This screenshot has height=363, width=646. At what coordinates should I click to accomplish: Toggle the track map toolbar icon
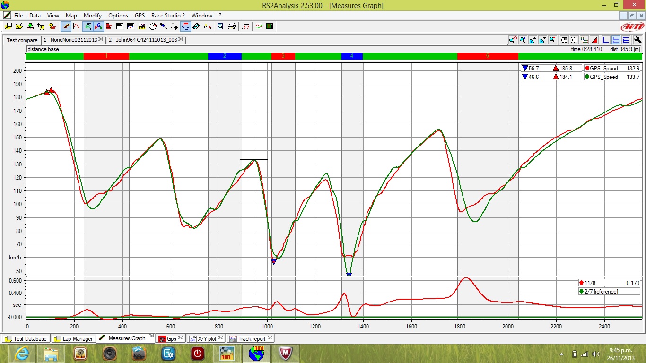click(185, 26)
